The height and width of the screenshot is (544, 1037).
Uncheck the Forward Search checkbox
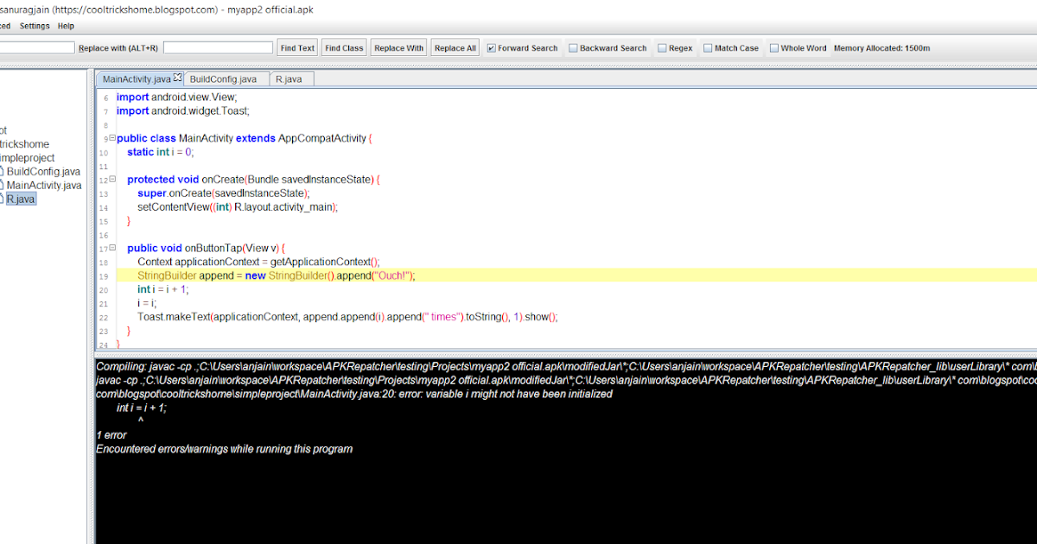(x=491, y=47)
